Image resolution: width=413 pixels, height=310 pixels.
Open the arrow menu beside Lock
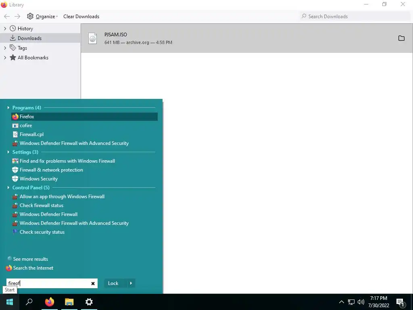coord(131,283)
